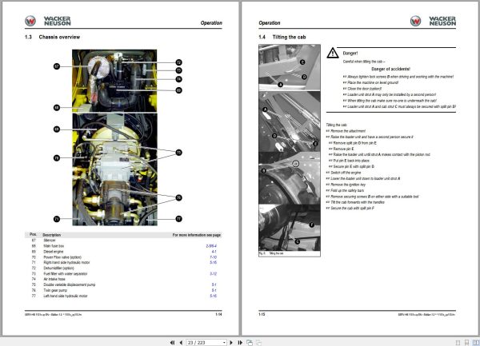Click callout number 75 beside the engine photo
Screen dimensions: 480x346
pos(178,152)
